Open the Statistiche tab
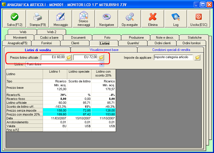214x153 pixels. [x=194, y=38]
